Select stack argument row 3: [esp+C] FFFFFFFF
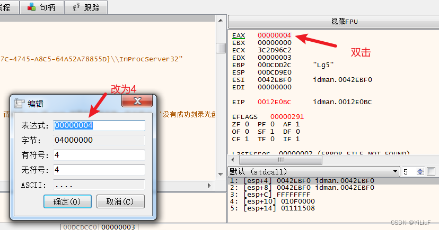The image size is (439, 230). [x=333, y=195]
